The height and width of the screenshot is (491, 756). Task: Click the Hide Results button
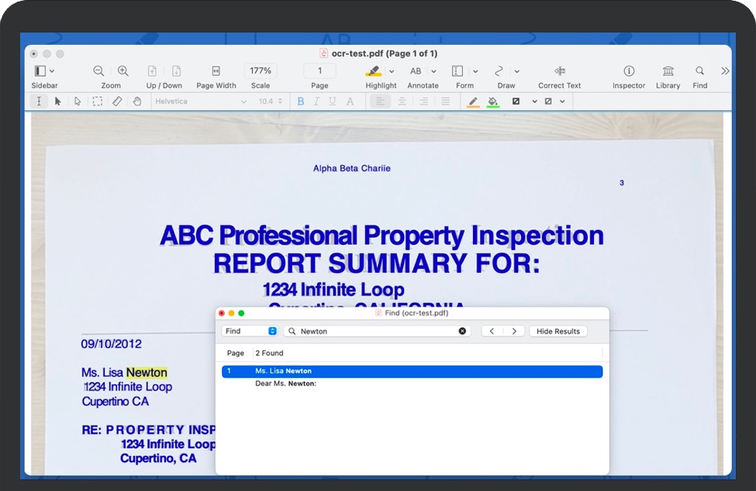pyautogui.click(x=558, y=331)
